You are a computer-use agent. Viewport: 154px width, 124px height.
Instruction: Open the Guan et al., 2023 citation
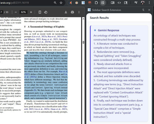[59, 109]
